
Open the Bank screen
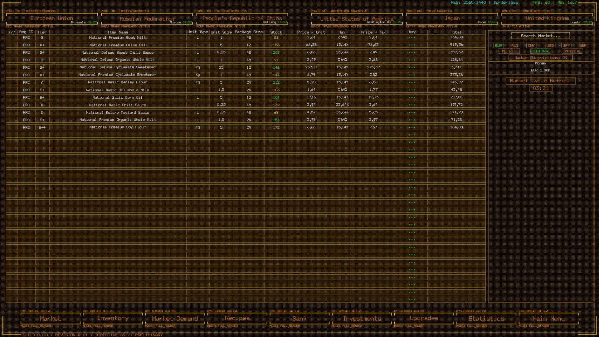pyautogui.click(x=299, y=319)
